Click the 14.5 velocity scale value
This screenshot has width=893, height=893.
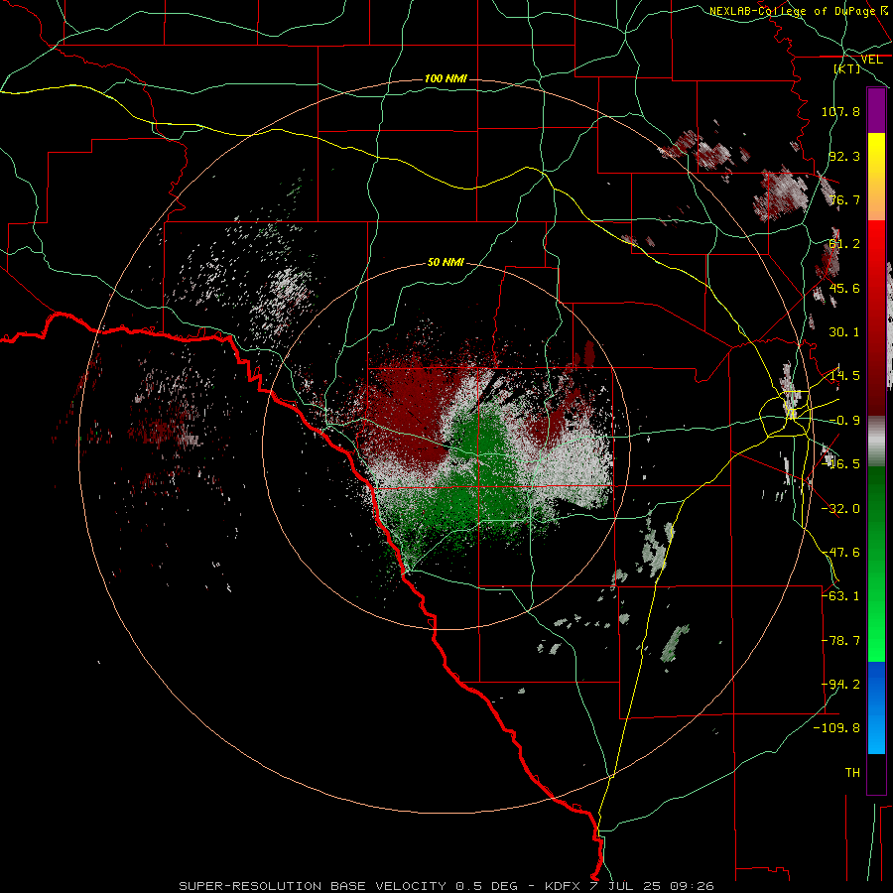[844, 376]
